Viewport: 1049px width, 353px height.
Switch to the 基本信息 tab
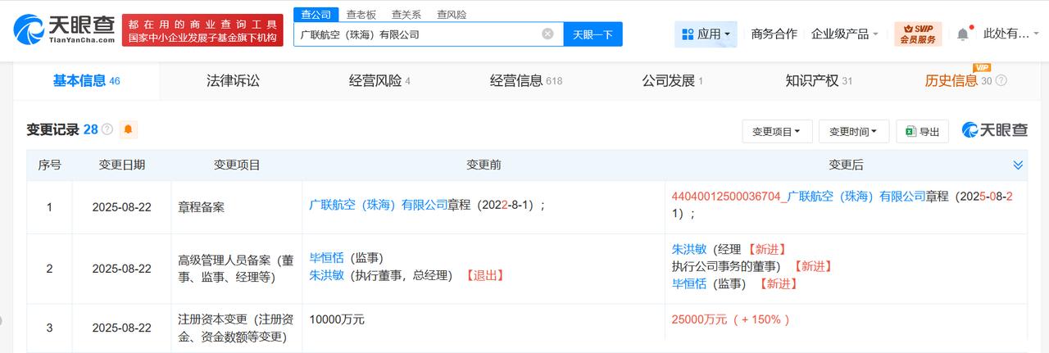coord(86,80)
